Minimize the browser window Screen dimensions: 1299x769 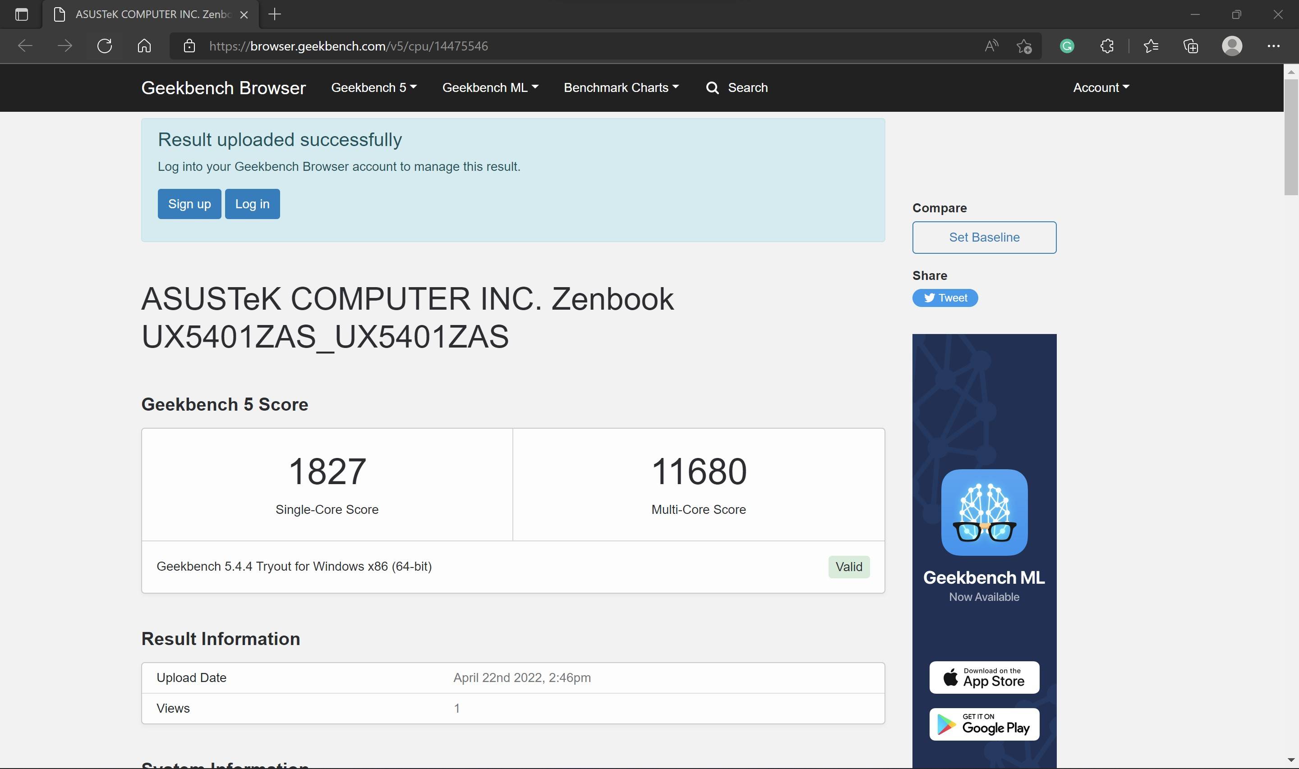click(1195, 14)
